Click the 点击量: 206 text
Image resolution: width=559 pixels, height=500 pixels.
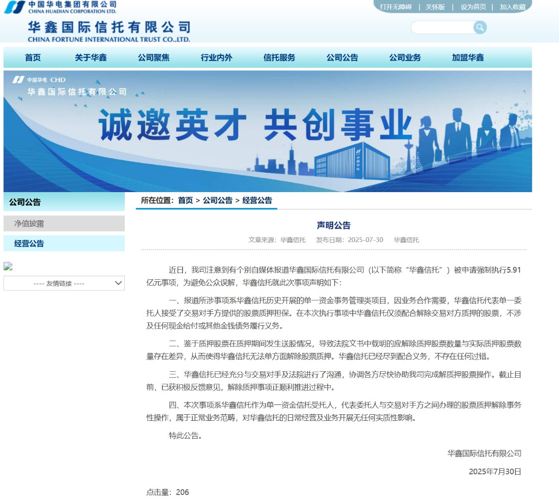(167, 492)
